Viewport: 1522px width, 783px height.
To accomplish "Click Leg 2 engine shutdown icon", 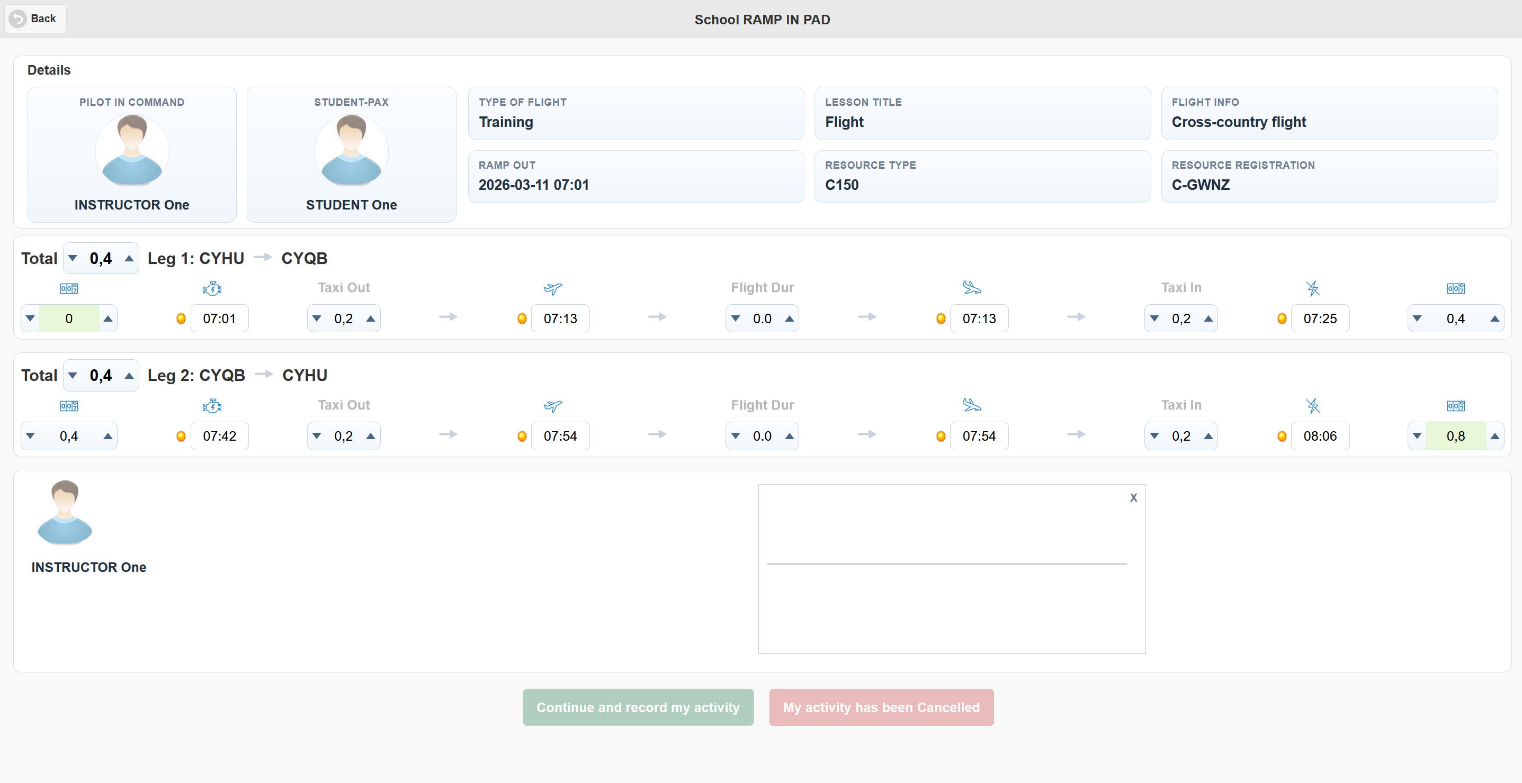I will tap(1312, 405).
